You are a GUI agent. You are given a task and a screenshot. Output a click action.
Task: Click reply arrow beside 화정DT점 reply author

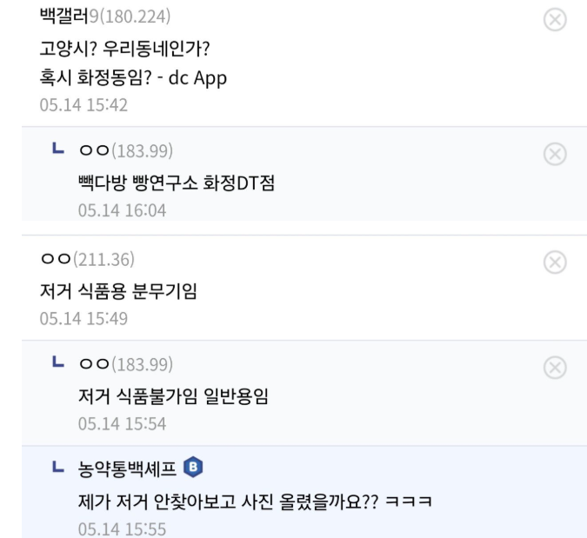coord(58,148)
